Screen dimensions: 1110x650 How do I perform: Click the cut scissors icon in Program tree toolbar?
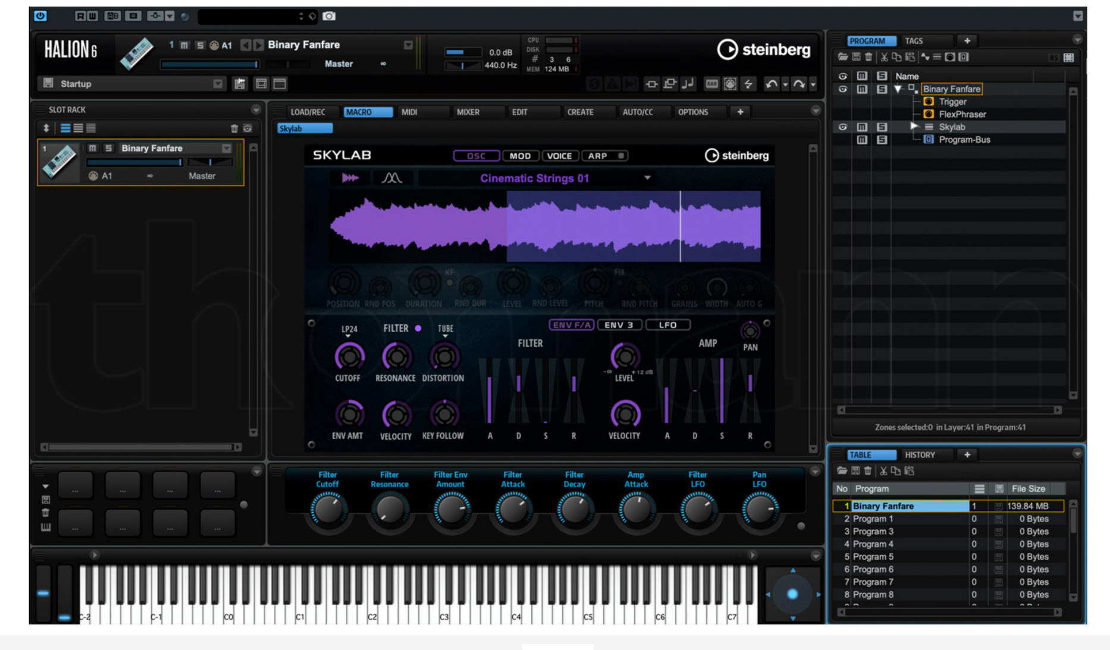[884, 57]
